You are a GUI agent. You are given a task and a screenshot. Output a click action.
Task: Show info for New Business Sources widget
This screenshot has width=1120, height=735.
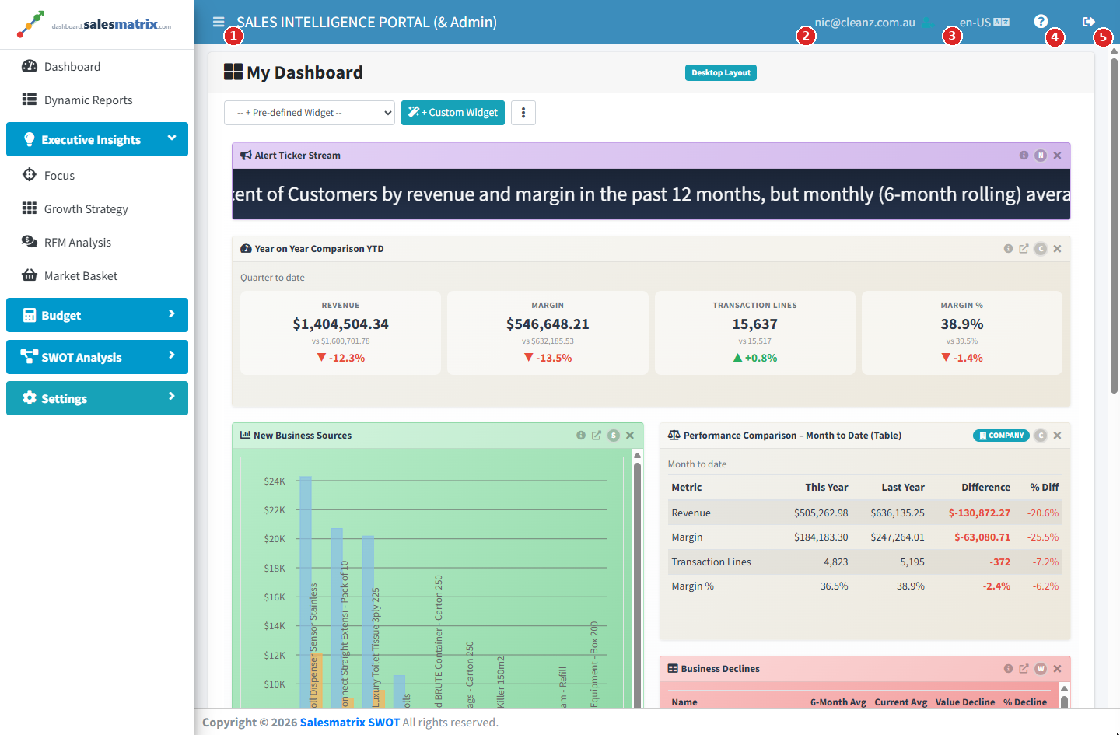coord(581,436)
